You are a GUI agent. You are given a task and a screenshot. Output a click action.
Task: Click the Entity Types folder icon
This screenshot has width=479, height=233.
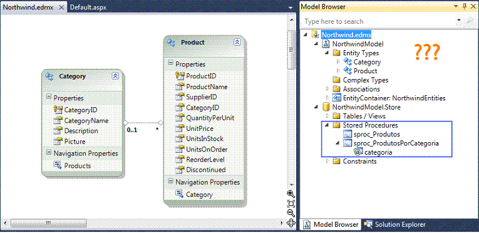[x=336, y=53]
